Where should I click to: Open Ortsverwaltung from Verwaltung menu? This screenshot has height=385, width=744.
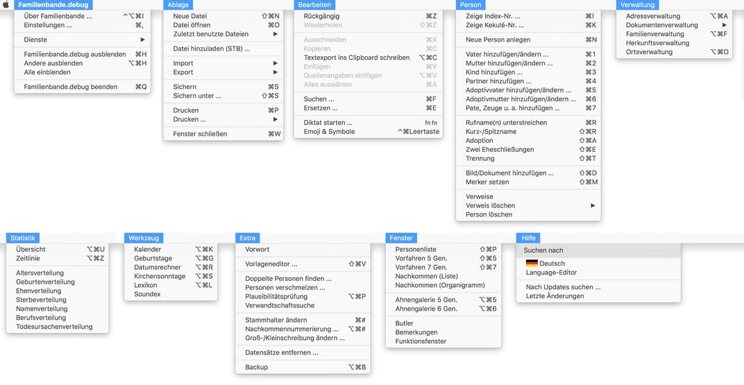point(649,52)
